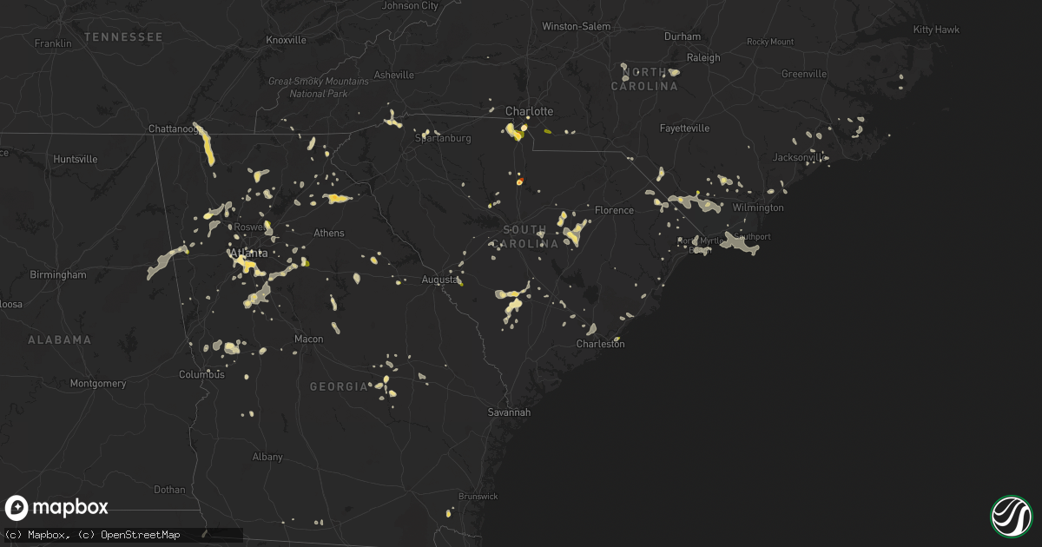Click the Franklin city label
The height and width of the screenshot is (547, 1042).
pos(52,43)
